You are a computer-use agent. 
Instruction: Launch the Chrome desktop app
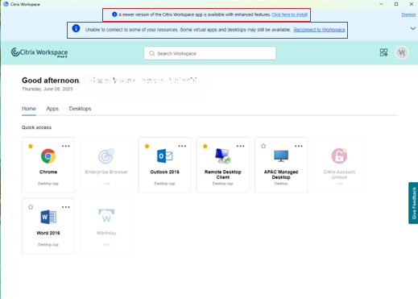48,156
